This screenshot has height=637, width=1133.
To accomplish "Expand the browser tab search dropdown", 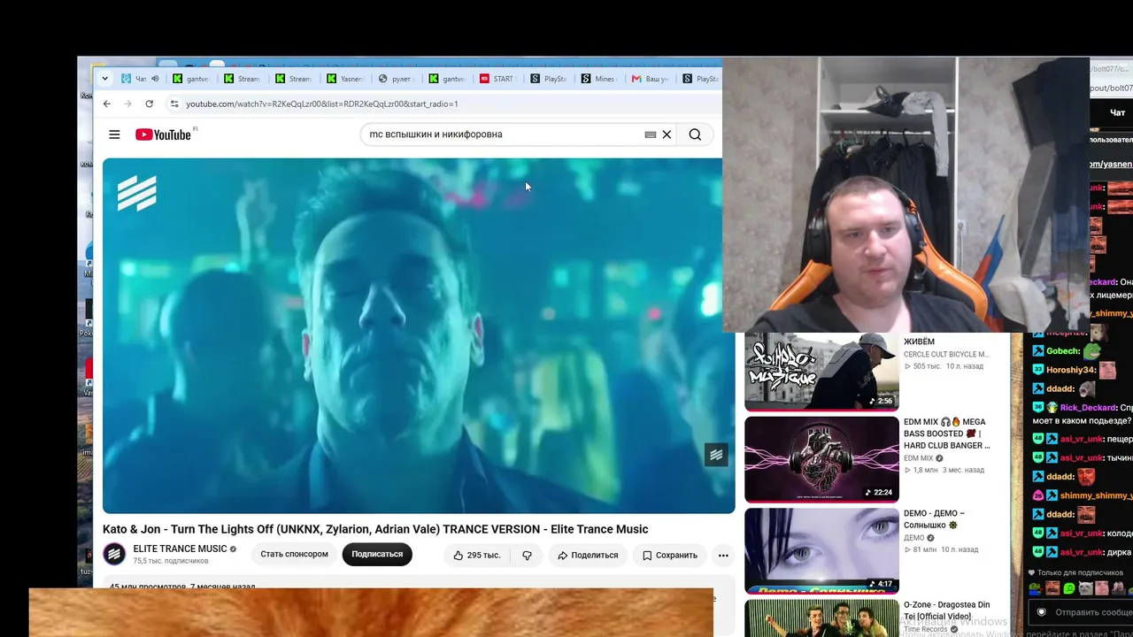I will click(104, 79).
